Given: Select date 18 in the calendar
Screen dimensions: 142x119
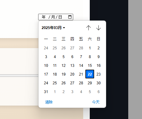Looking at the screenshot, I should (55, 74).
